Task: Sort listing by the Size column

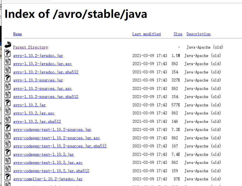Action: click(x=178, y=34)
